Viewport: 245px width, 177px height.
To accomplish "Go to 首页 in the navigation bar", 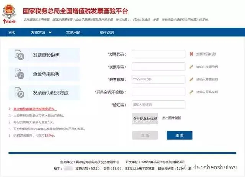I will tap(12, 32).
